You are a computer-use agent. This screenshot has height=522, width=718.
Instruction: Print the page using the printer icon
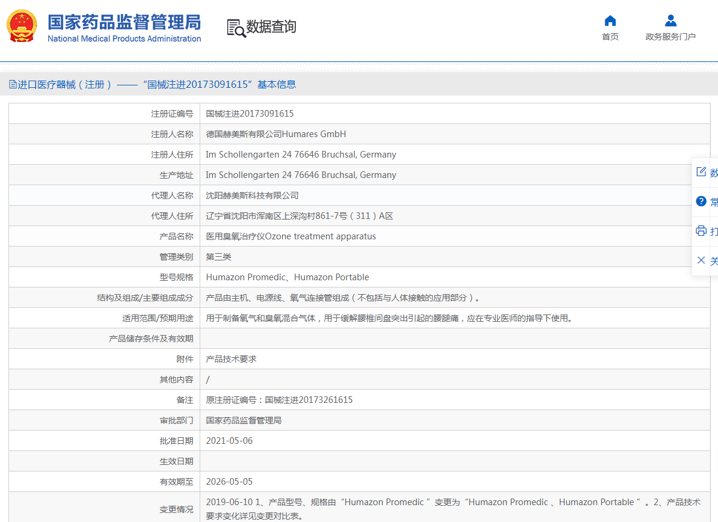coord(701,231)
